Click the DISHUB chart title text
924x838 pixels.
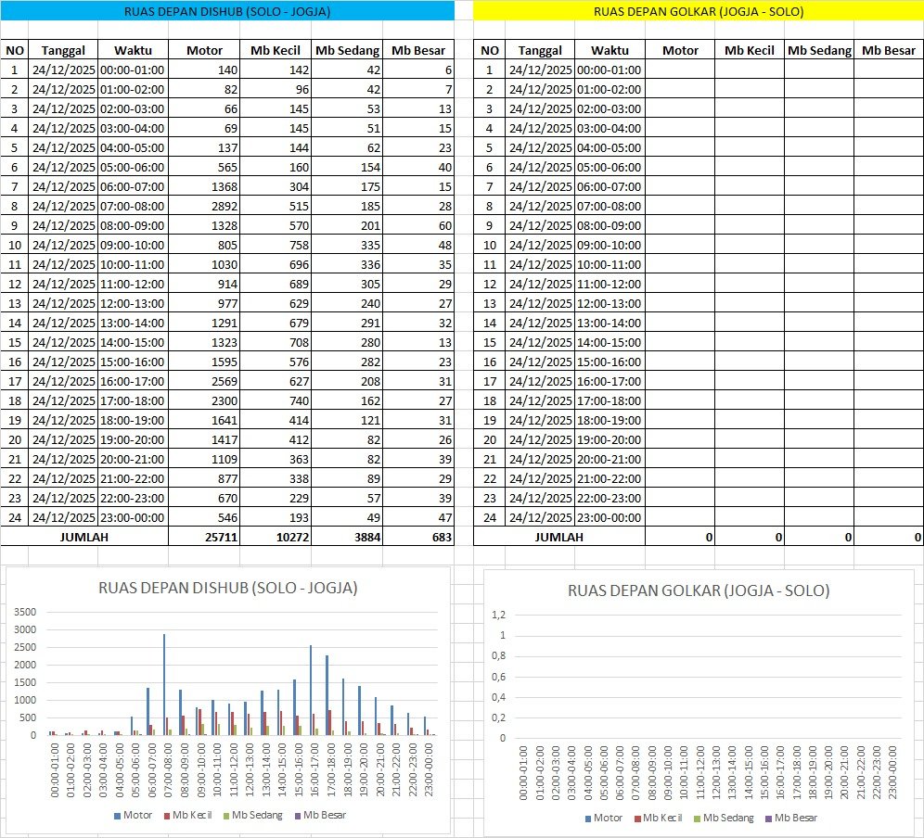227,588
